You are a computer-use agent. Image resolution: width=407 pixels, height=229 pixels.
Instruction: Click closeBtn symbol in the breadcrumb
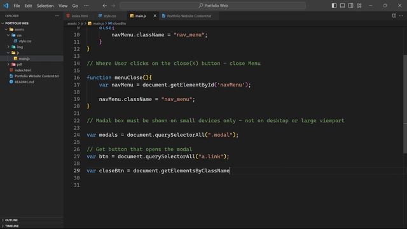120,24
